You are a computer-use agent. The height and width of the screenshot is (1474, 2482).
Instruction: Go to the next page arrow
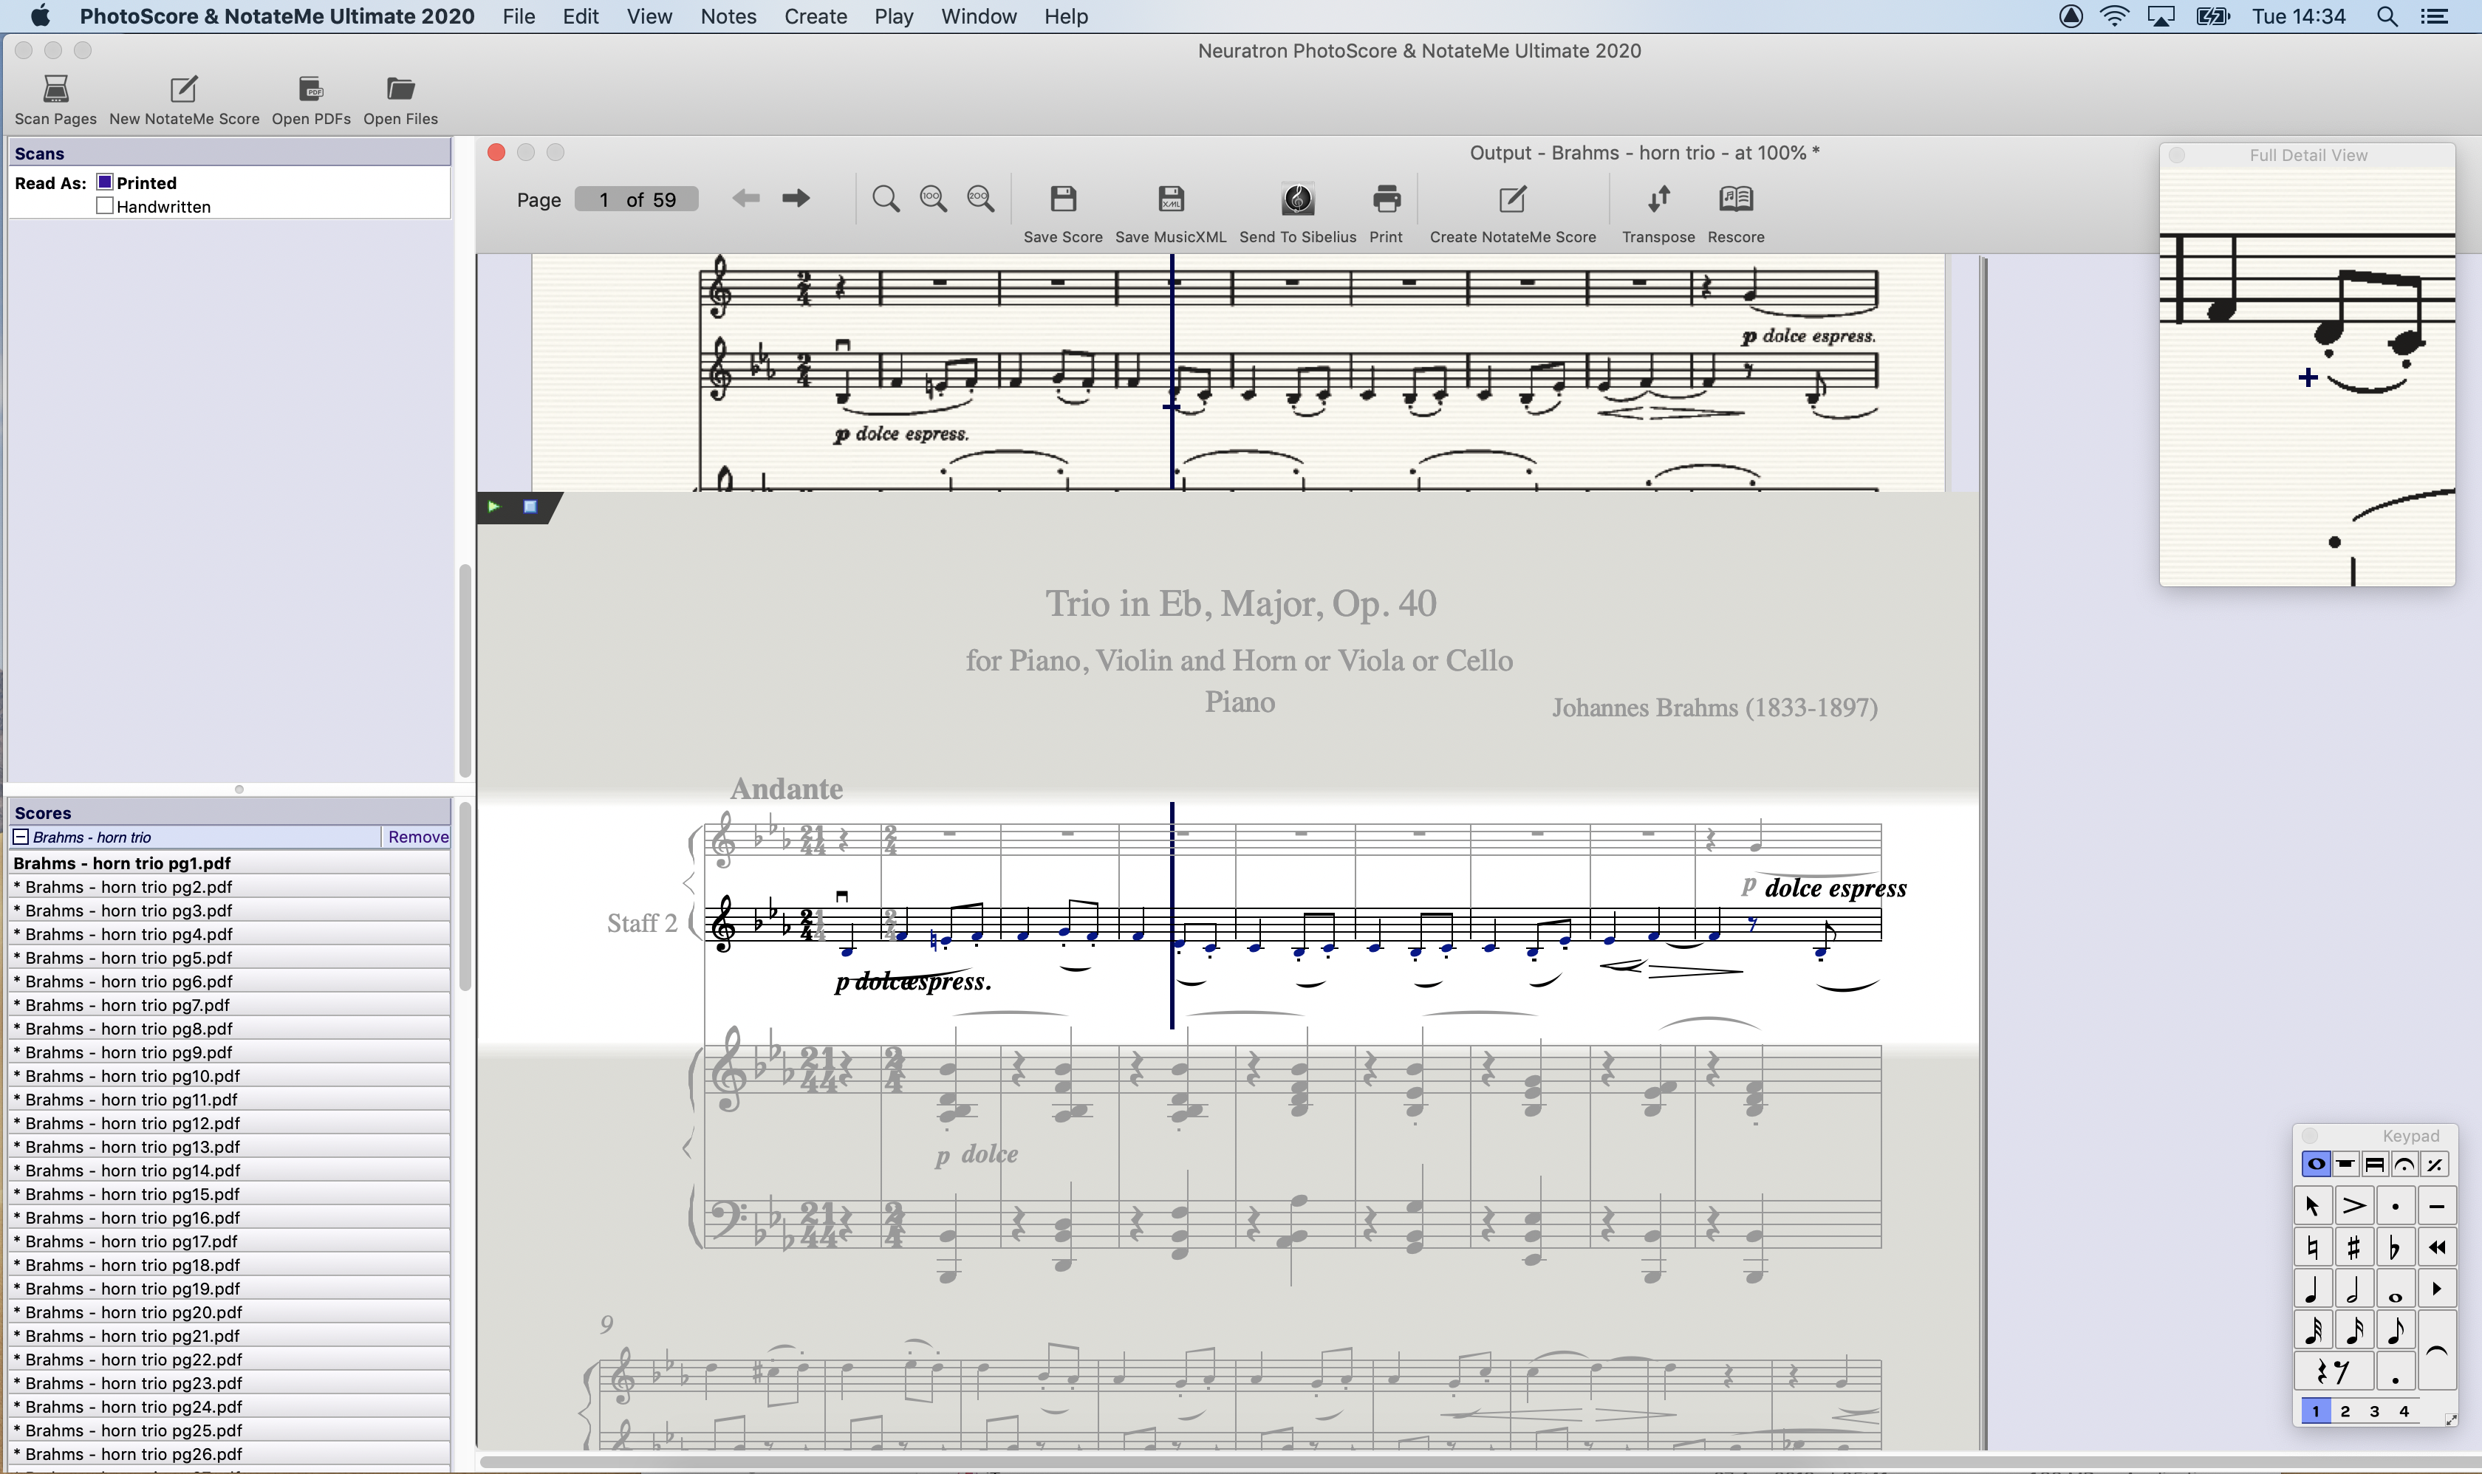point(796,199)
